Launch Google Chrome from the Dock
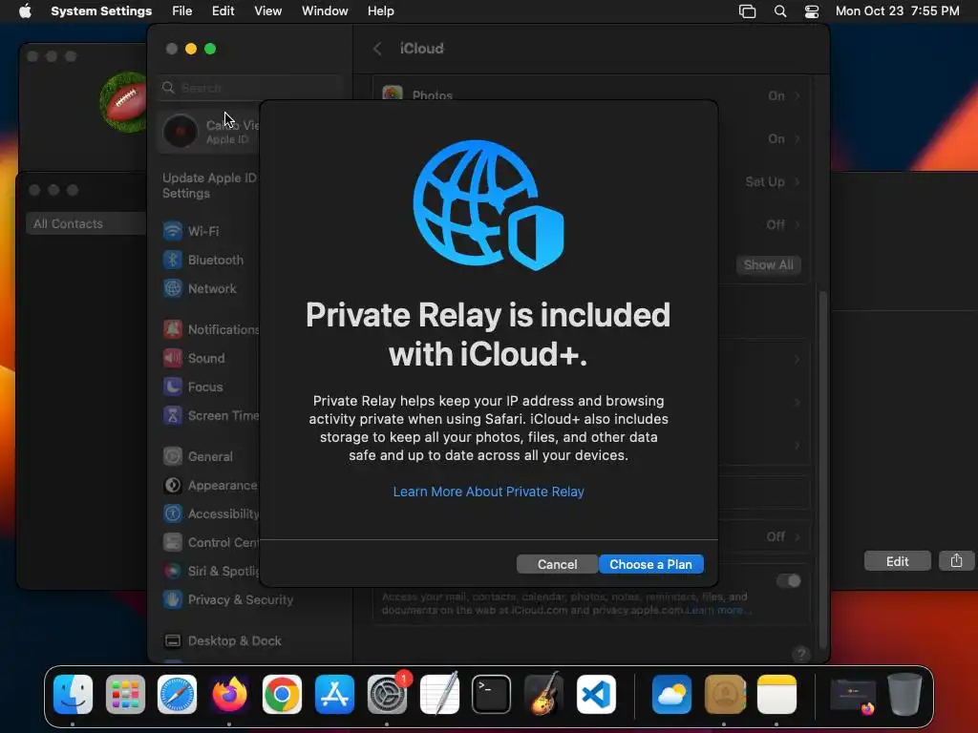 (282, 694)
